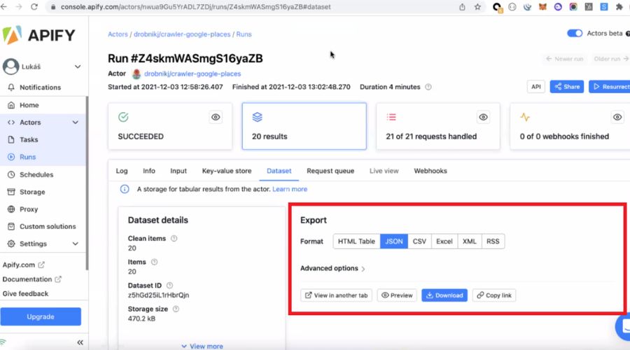The image size is (630, 350).
Task: Click MetaMask fox extension icon
Action: pos(542,7)
